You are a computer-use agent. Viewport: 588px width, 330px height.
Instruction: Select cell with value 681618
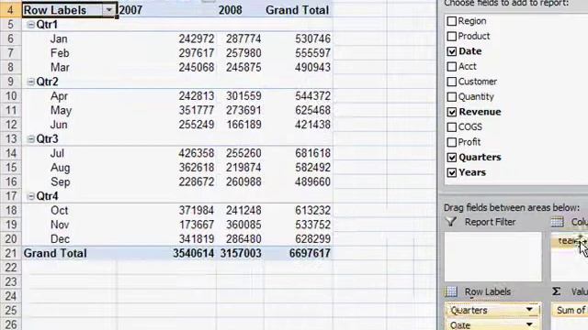[x=312, y=153]
